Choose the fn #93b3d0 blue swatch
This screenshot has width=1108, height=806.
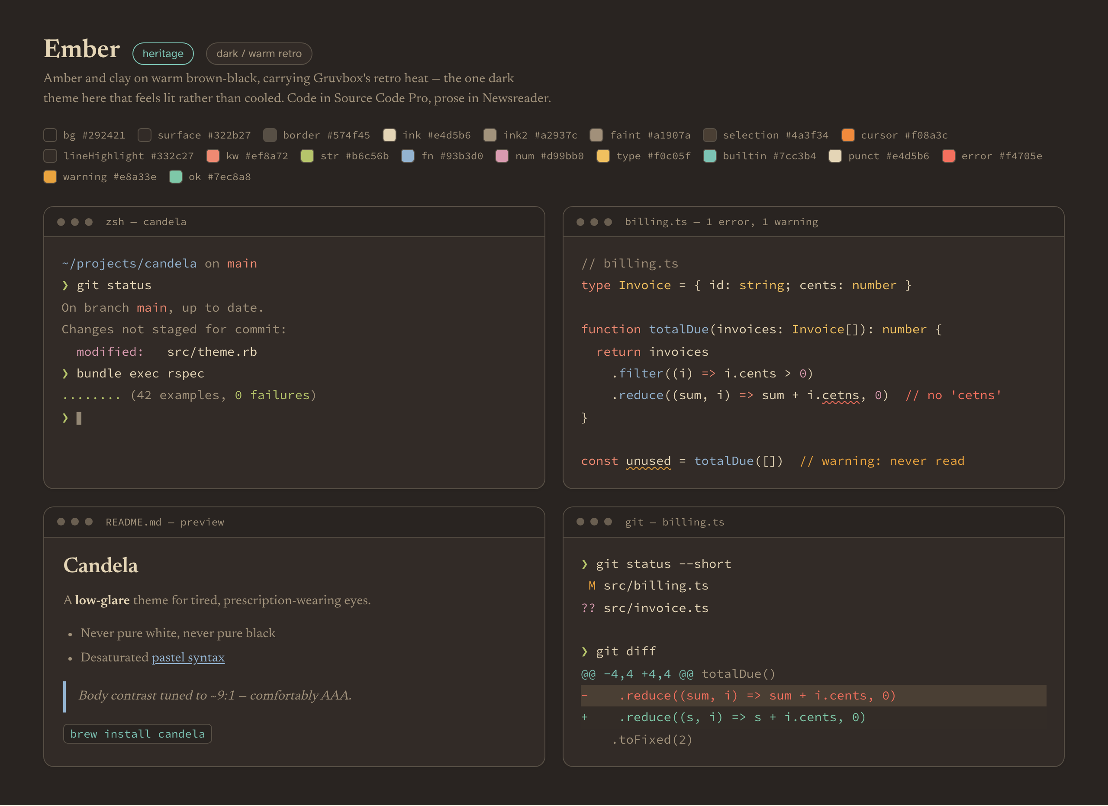(x=408, y=156)
